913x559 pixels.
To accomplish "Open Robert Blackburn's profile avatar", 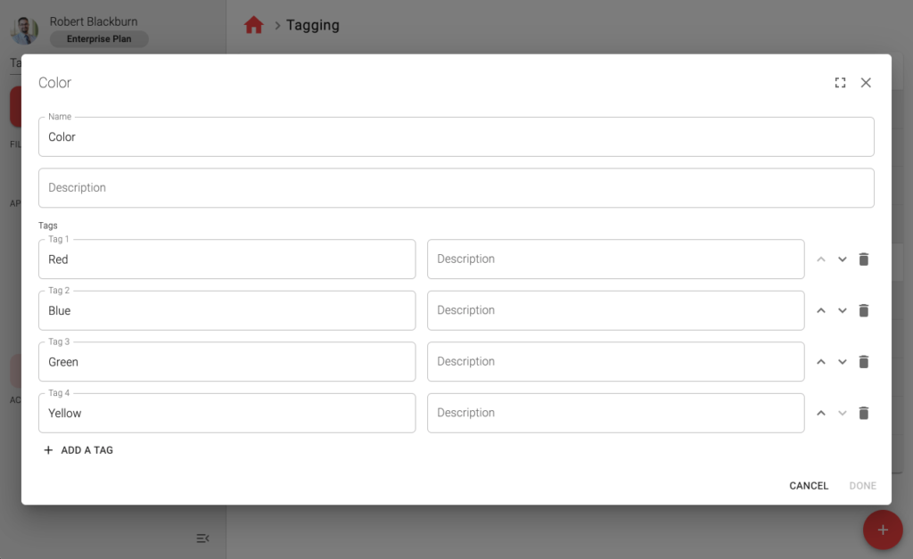I will click(x=24, y=30).
